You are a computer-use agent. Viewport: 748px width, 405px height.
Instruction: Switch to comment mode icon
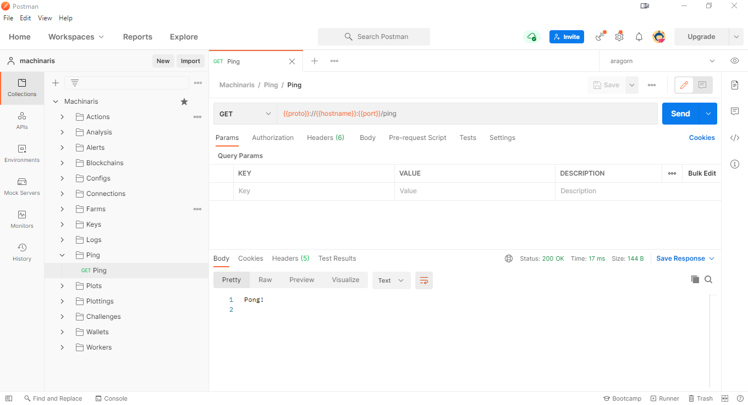[x=702, y=85]
